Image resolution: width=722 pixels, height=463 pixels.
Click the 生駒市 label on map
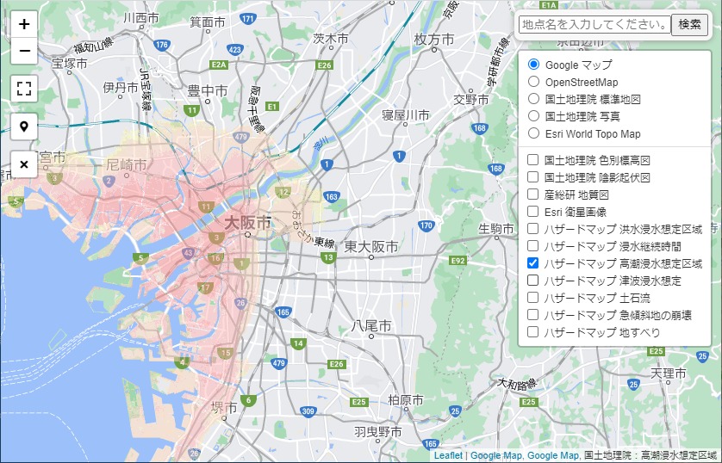click(x=496, y=229)
